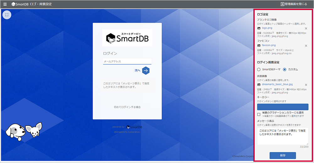This screenshot has width=314, height=163.
Task: Click the ロゴ・背景設定 page title
Action: (x=41, y=4)
